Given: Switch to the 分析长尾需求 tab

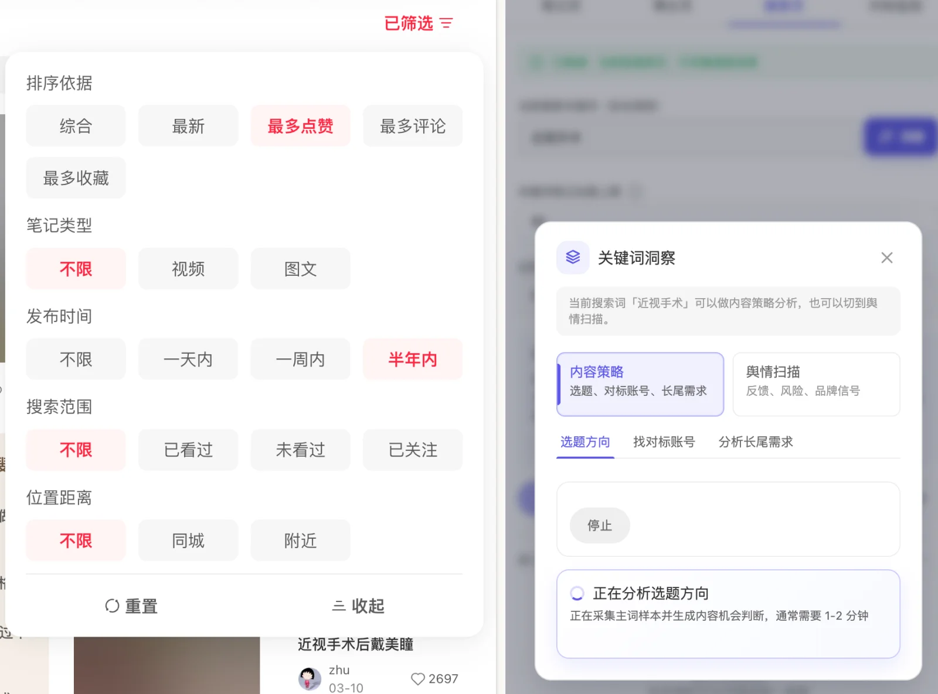Looking at the screenshot, I should [756, 442].
